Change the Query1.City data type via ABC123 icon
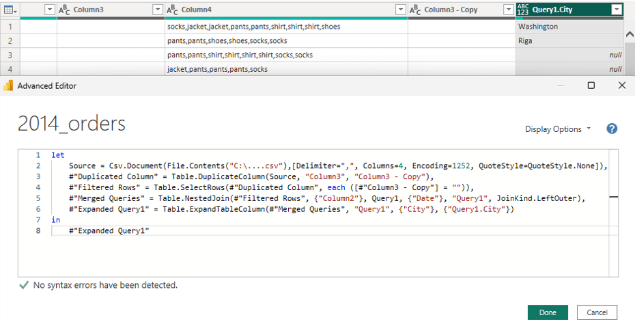635x322 pixels. [524, 10]
